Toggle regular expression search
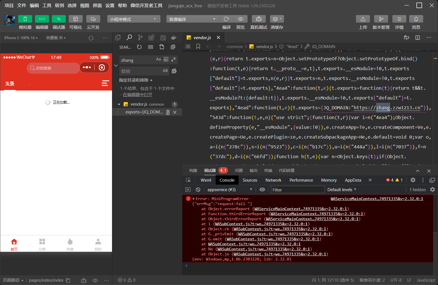Viewport: 438px width, 285px height. 174,59
